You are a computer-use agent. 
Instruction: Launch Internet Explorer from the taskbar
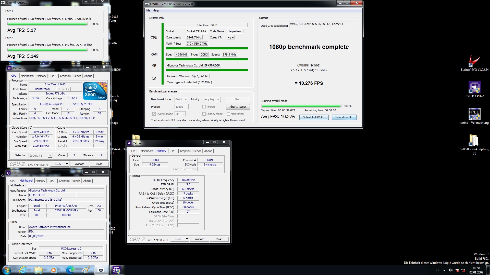click(x=23, y=270)
